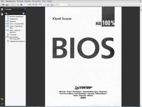Click the greyed-out comments icon in the toolbar
Screen dimensions: 142x107
13,4
